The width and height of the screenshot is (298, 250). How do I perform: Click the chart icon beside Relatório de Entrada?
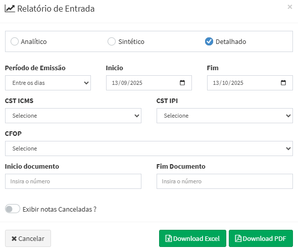click(x=10, y=9)
